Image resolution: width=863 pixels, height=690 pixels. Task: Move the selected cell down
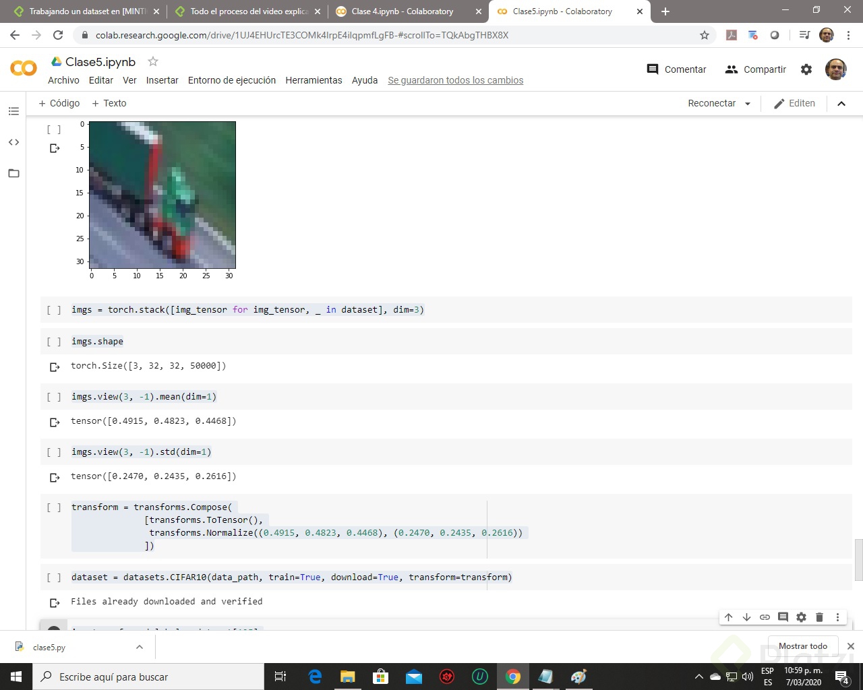tap(747, 617)
